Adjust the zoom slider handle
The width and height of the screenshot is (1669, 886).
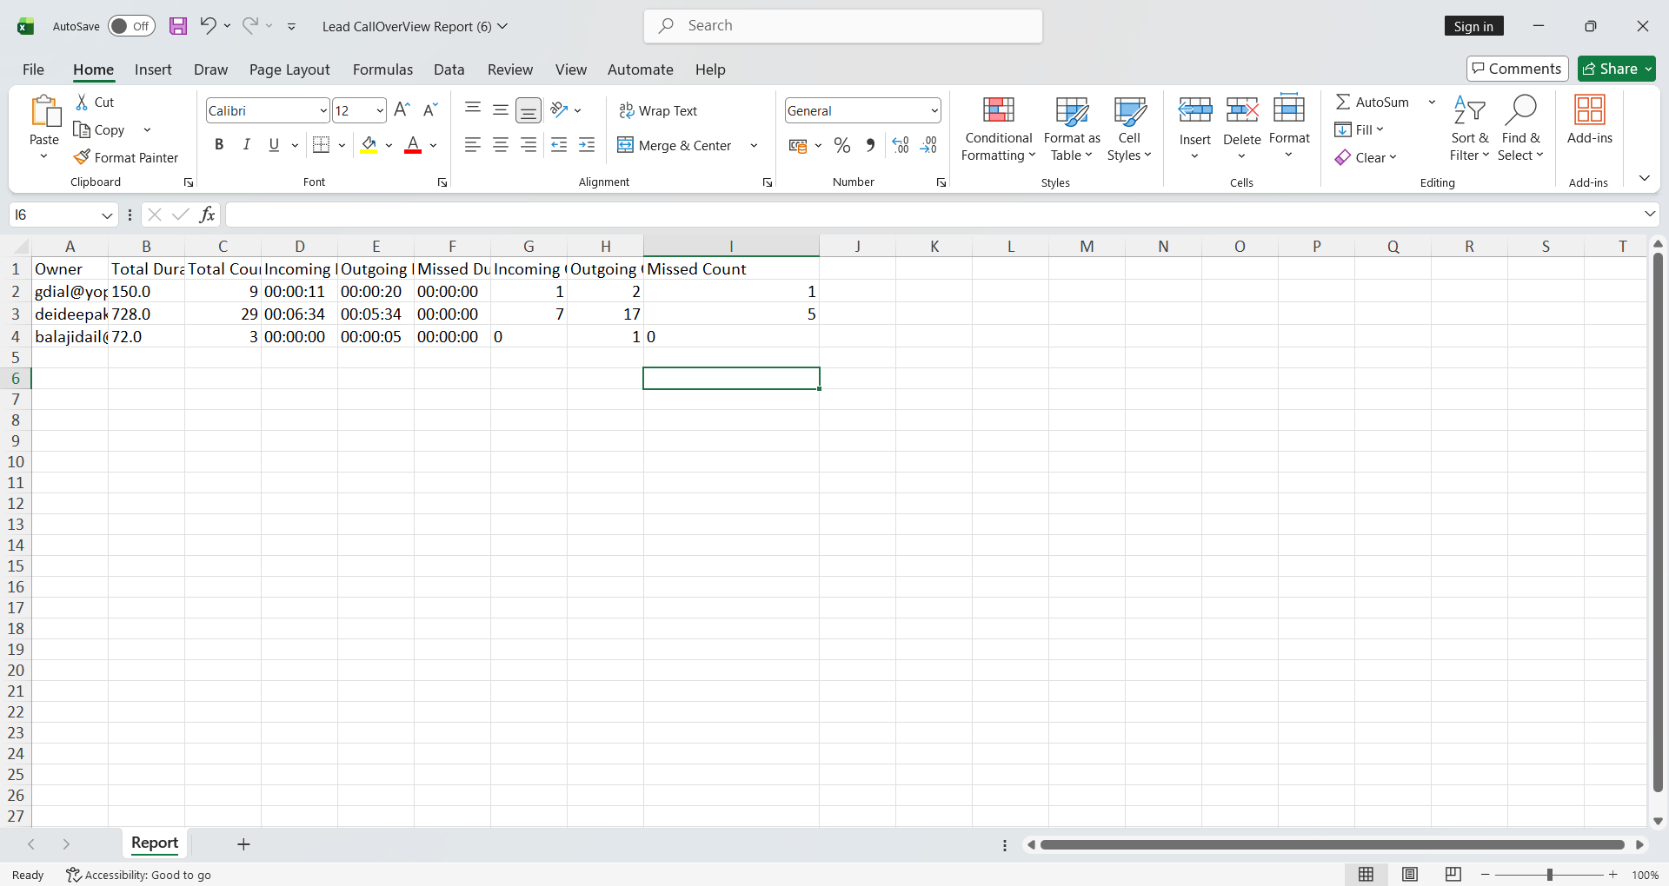[x=1549, y=875]
